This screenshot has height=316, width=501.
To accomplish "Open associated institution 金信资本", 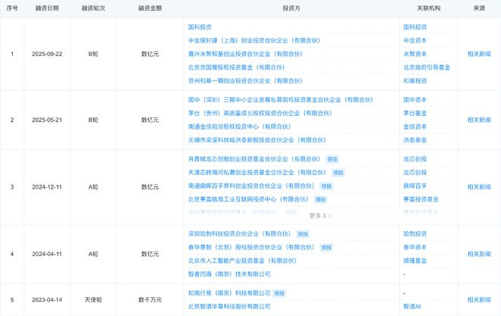I will tap(414, 127).
